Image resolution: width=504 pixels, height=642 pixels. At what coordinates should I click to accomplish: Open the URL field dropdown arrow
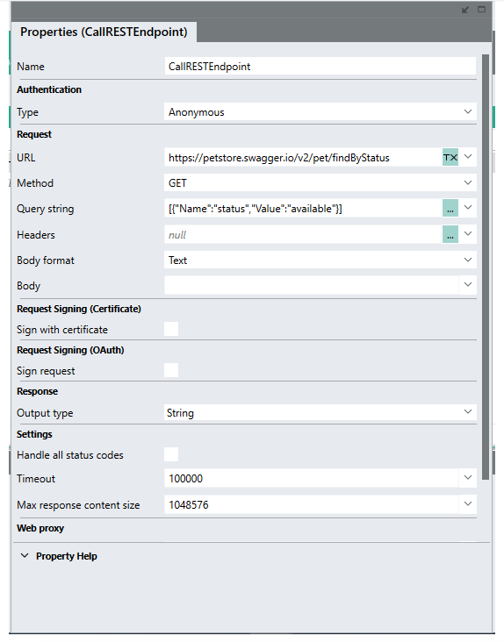(x=467, y=157)
